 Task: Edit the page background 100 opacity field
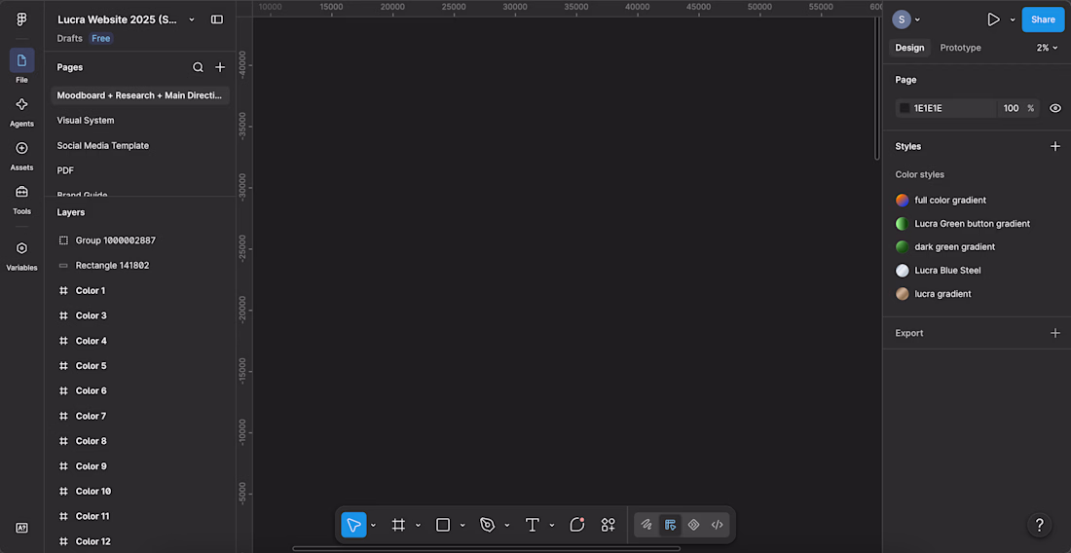coord(1012,108)
